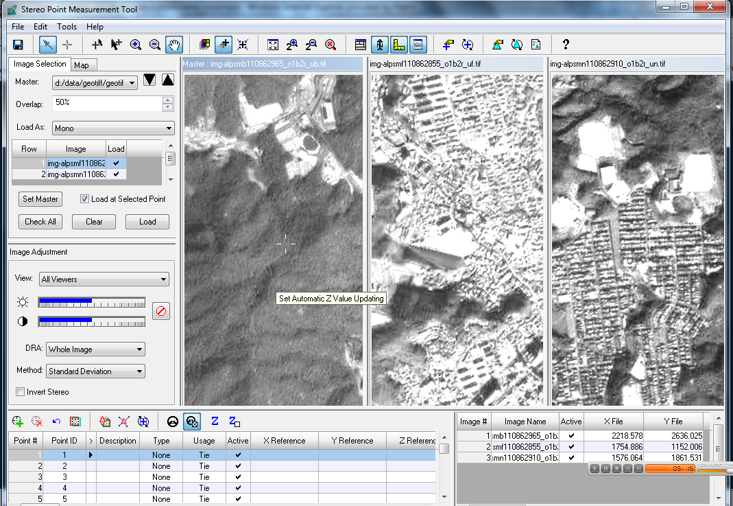Toggle the Load at Selected Point checkbox

(85, 199)
